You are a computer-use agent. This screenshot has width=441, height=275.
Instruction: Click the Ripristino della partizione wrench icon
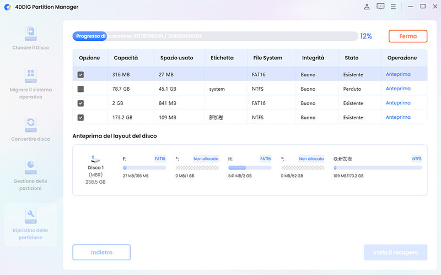pyautogui.click(x=30, y=213)
